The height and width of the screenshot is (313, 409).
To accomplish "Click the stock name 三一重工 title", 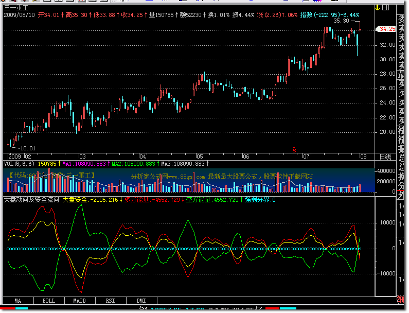I will click(16, 8).
